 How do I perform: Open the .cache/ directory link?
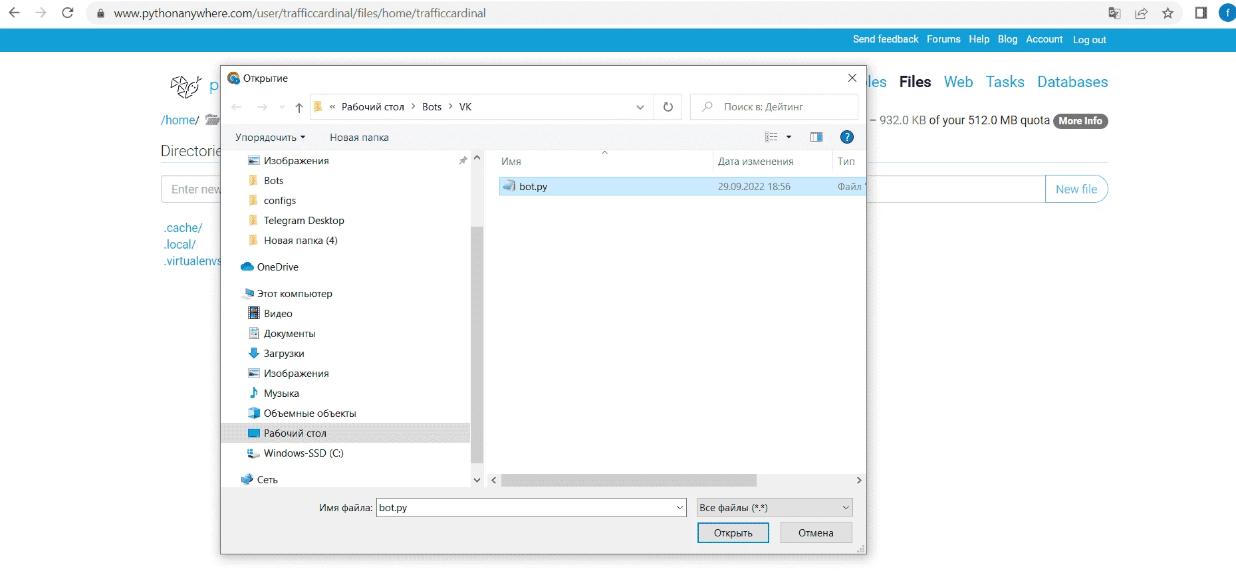183,228
